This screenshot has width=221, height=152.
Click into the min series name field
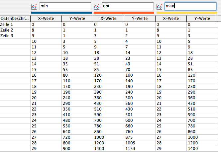coord(65,6)
